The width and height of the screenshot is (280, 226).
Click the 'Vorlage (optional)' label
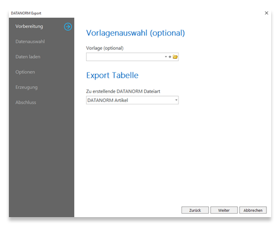click(105, 48)
